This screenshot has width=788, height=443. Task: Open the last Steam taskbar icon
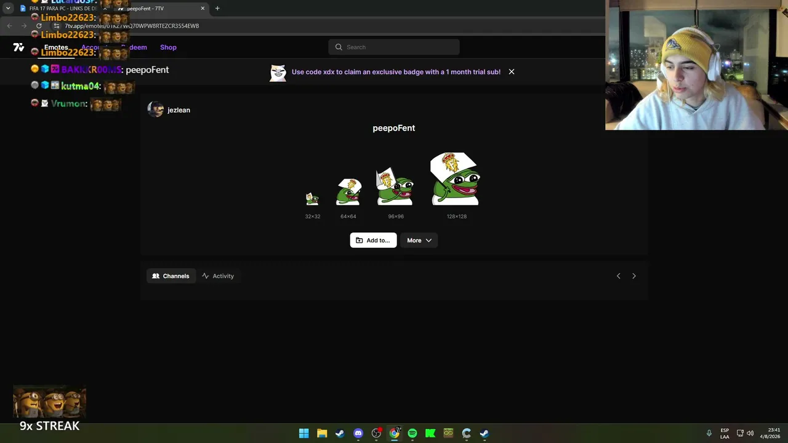[484, 433]
